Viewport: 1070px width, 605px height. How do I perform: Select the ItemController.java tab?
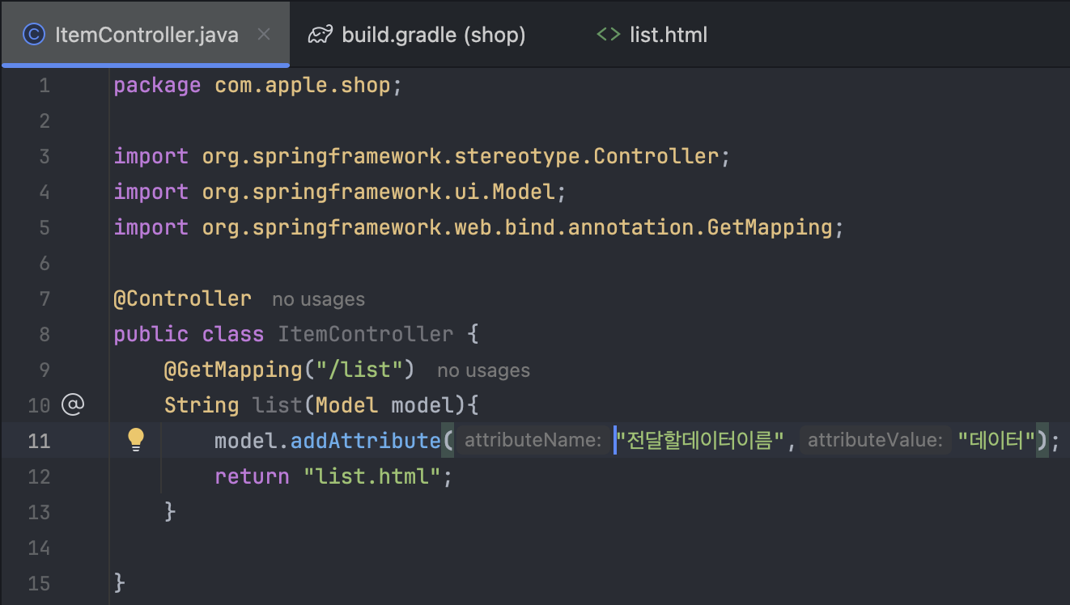[x=146, y=35]
